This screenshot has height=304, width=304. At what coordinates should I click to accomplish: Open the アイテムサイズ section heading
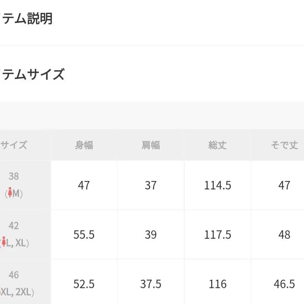(32, 75)
